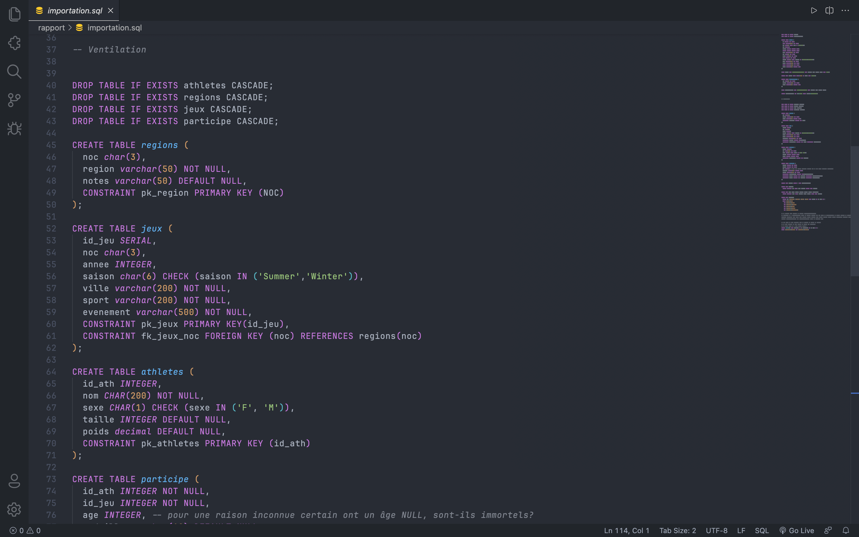Click 'id_jeu INTEGER NOT NULL,' line
859x537 pixels.
click(146, 503)
